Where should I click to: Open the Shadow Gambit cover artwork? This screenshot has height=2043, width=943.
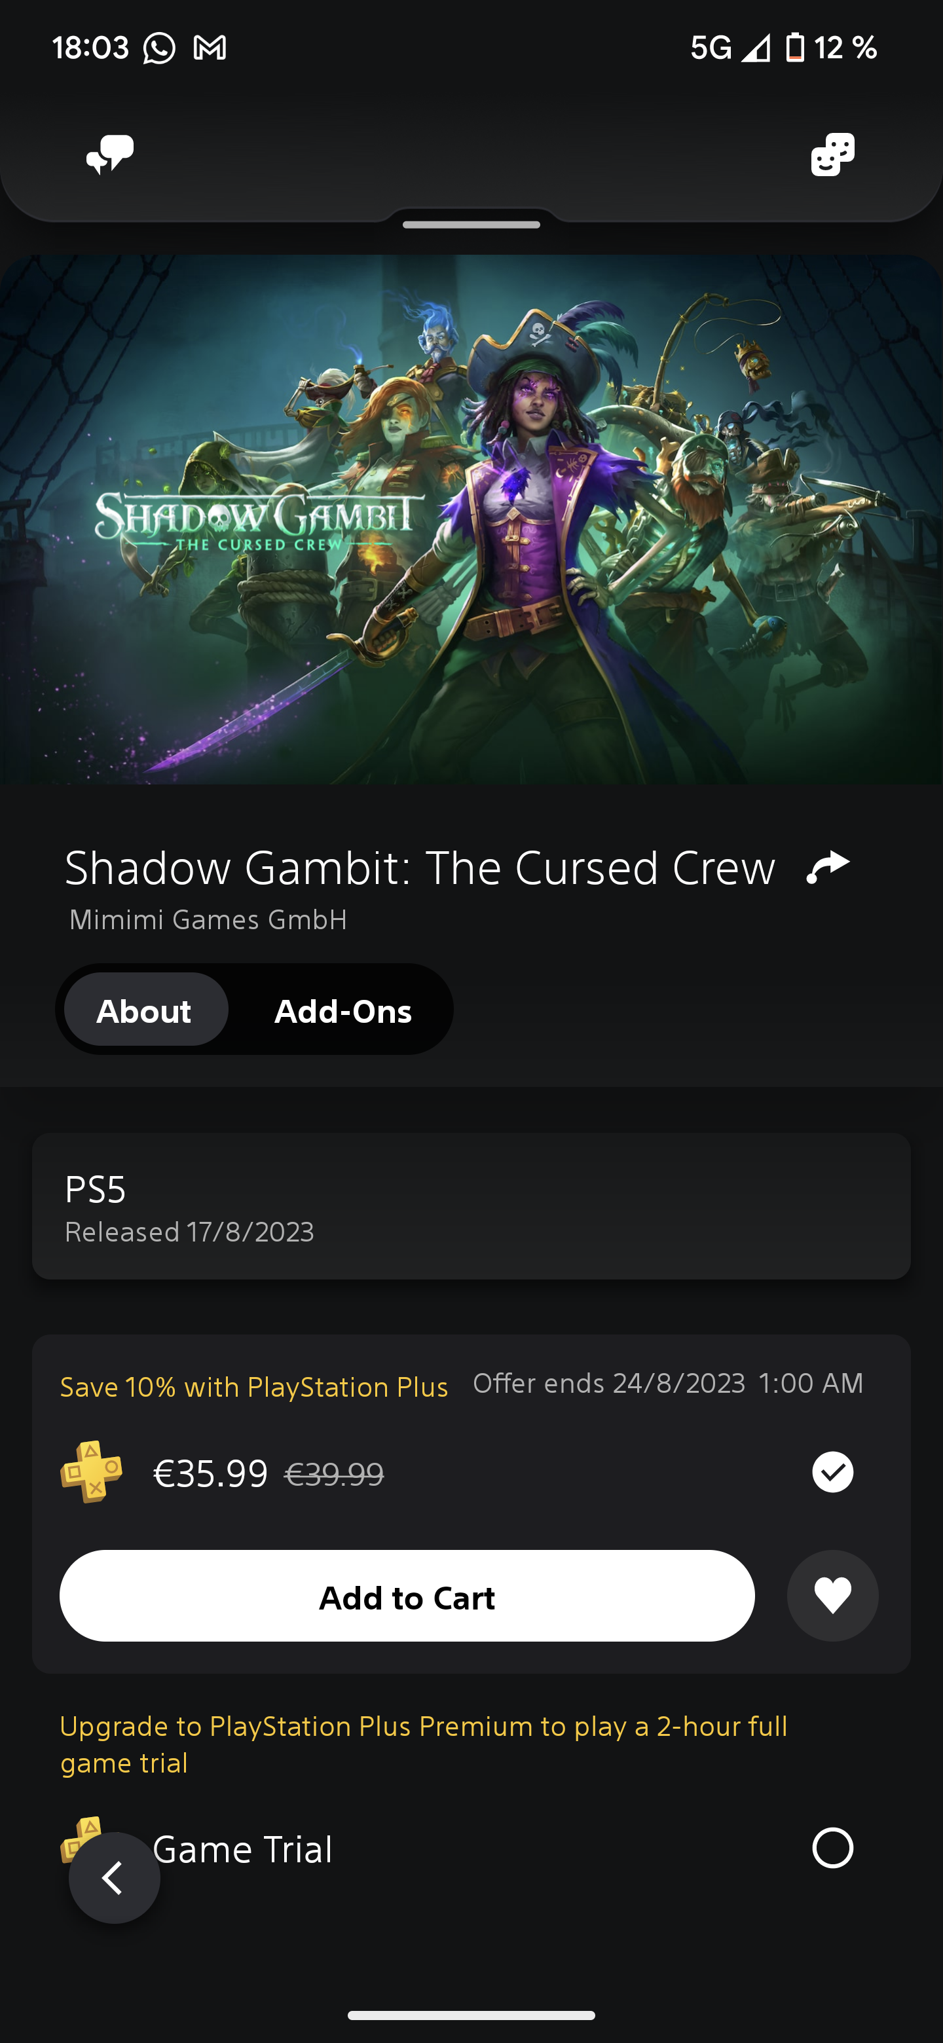click(x=471, y=519)
